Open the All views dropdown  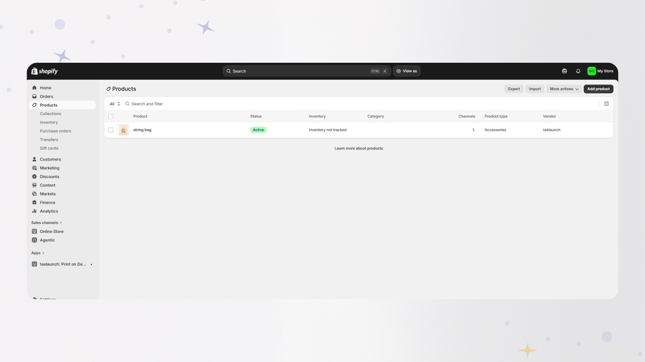click(115, 104)
